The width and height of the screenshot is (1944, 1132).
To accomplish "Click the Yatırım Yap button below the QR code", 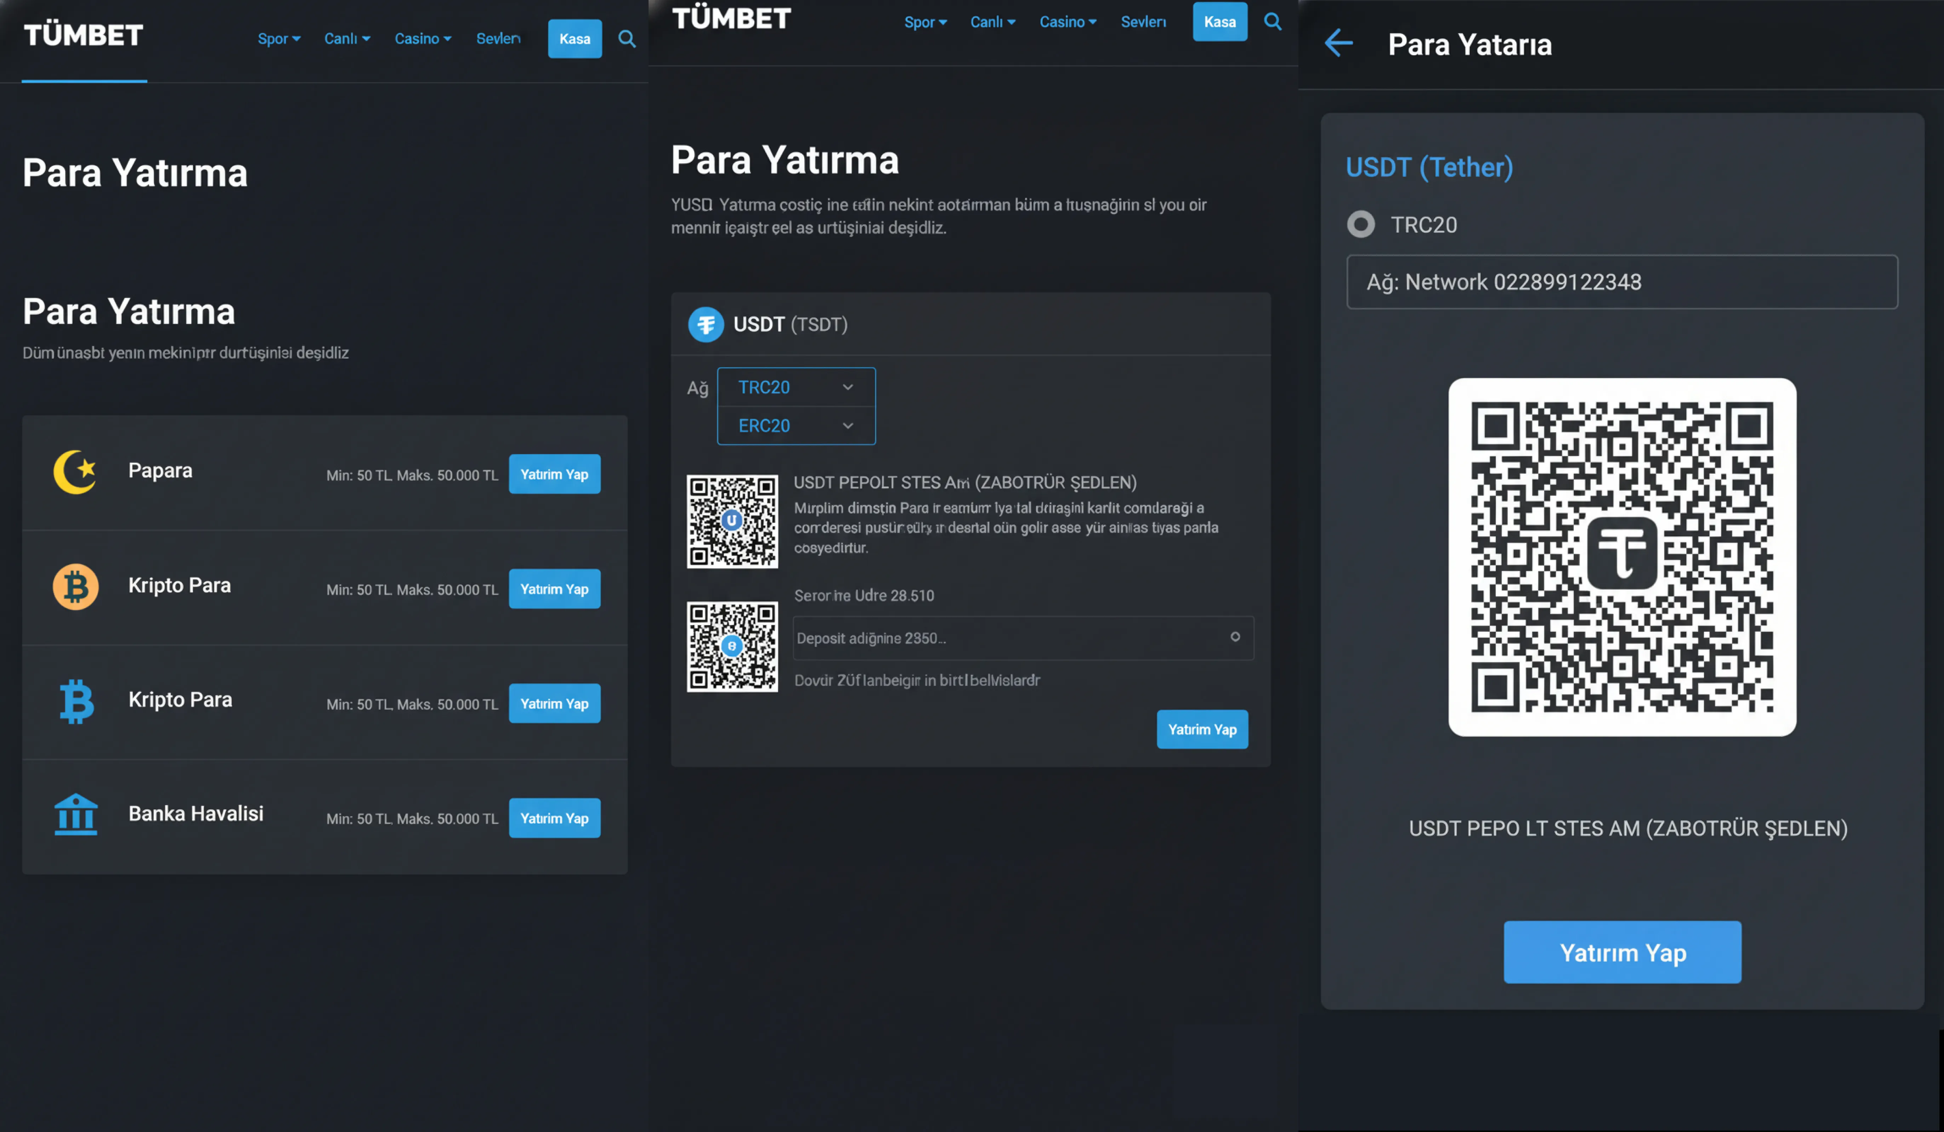I will click(1622, 952).
